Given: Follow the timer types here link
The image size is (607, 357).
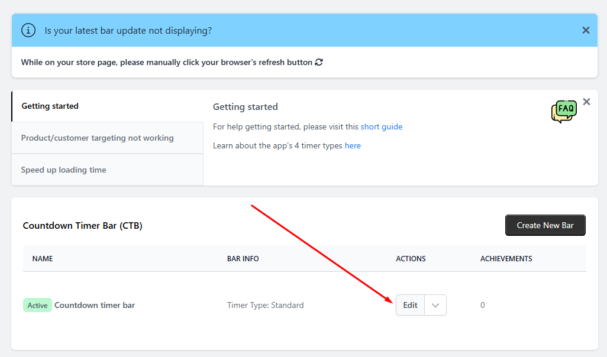Looking at the screenshot, I should pos(353,146).
